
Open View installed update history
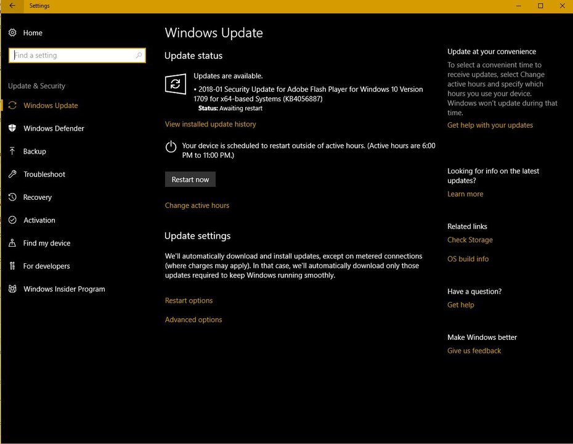pyautogui.click(x=211, y=124)
